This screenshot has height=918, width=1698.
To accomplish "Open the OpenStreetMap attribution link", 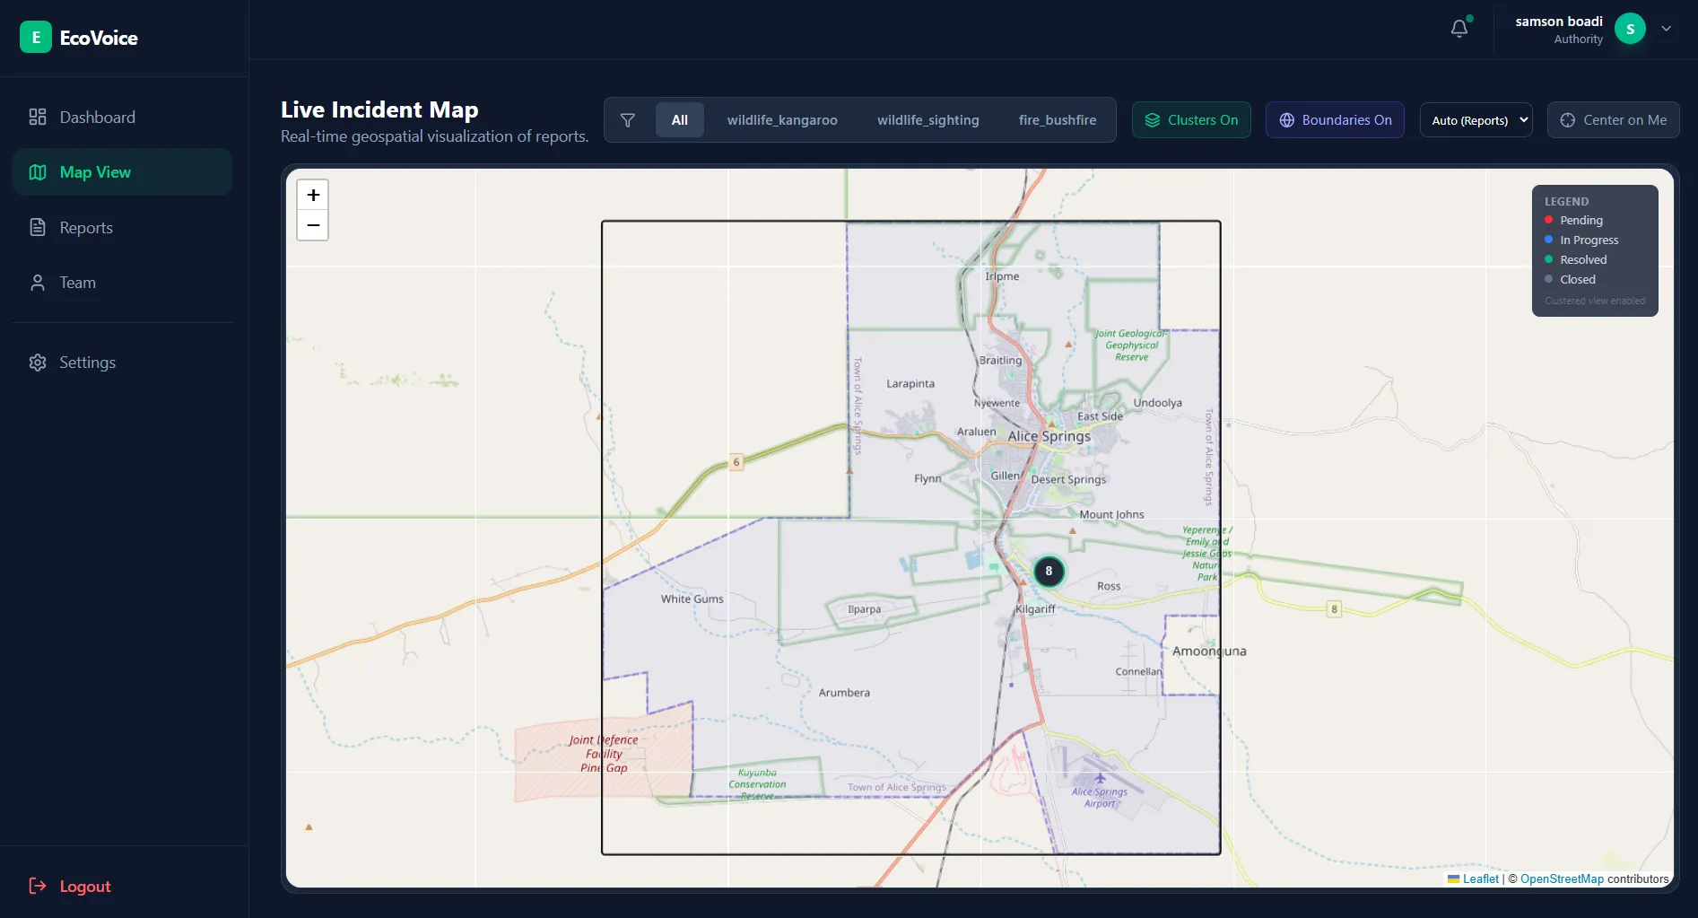I will click(x=1562, y=879).
